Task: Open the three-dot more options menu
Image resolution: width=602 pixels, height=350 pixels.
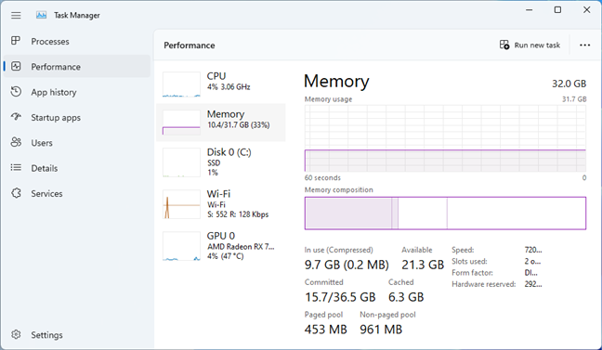Action: click(x=584, y=45)
